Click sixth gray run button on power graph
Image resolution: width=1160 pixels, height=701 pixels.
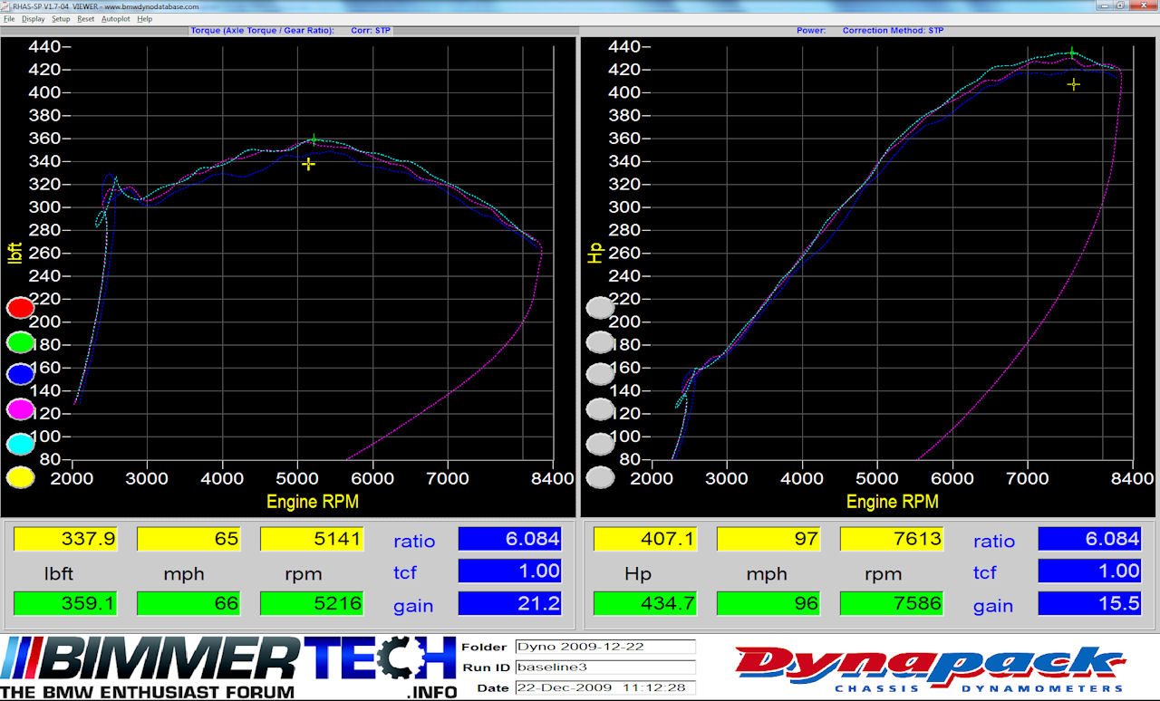click(x=600, y=477)
